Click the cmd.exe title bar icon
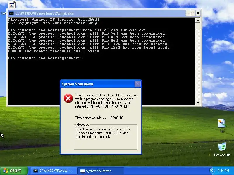This screenshot has width=234, height=175. click(11, 13)
